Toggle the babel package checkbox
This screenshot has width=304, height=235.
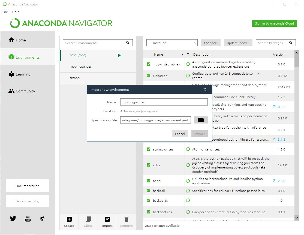coord(149,181)
